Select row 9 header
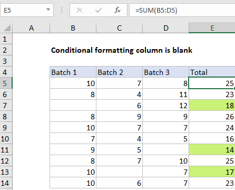The image size is (235, 190). point(6,128)
